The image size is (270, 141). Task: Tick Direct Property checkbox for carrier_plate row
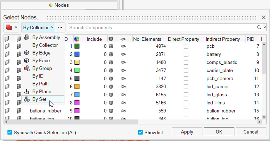point(186,70)
